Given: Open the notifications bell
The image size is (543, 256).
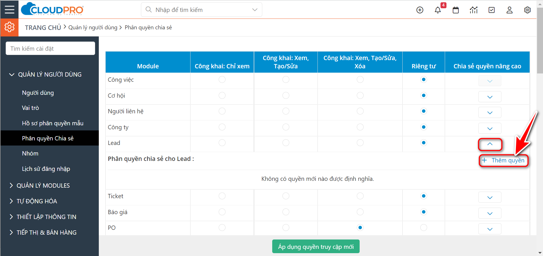Looking at the screenshot, I should click(x=438, y=10).
